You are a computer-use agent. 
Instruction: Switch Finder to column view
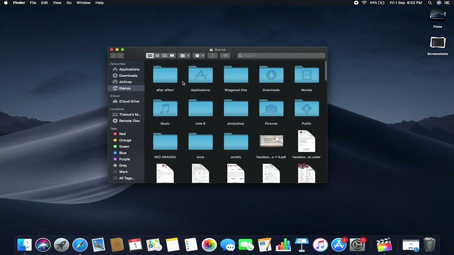coord(165,56)
